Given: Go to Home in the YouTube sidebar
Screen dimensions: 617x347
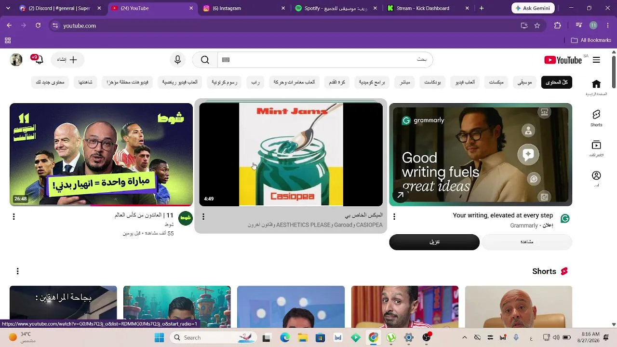Looking at the screenshot, I should 596,87.
